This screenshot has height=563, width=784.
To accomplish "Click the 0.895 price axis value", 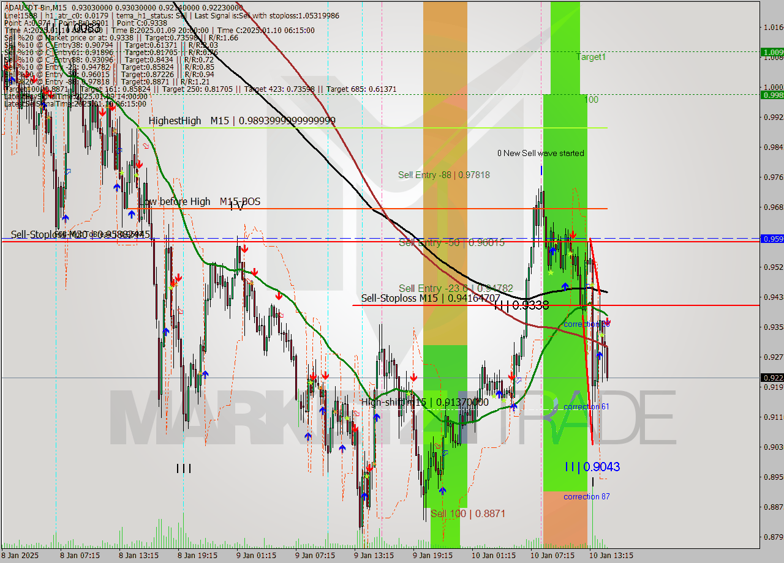I will click(774, 477).
